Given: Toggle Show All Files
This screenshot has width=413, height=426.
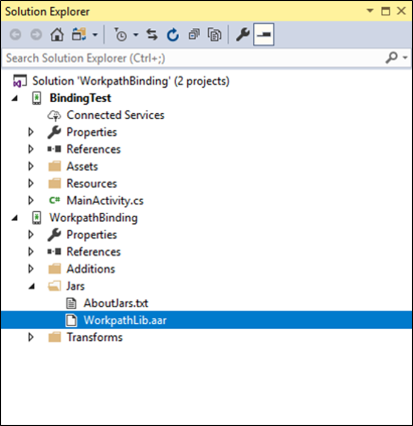Looking at the screenshot, I should click(x=214, y=35).
